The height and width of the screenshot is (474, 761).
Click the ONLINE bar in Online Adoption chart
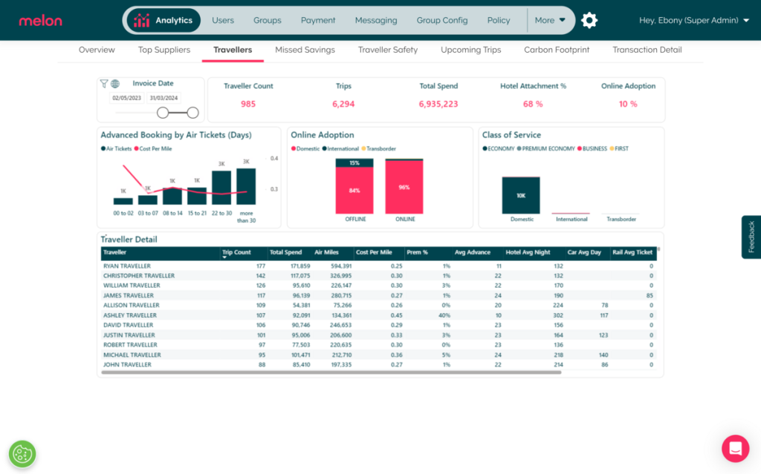(404, 187)
